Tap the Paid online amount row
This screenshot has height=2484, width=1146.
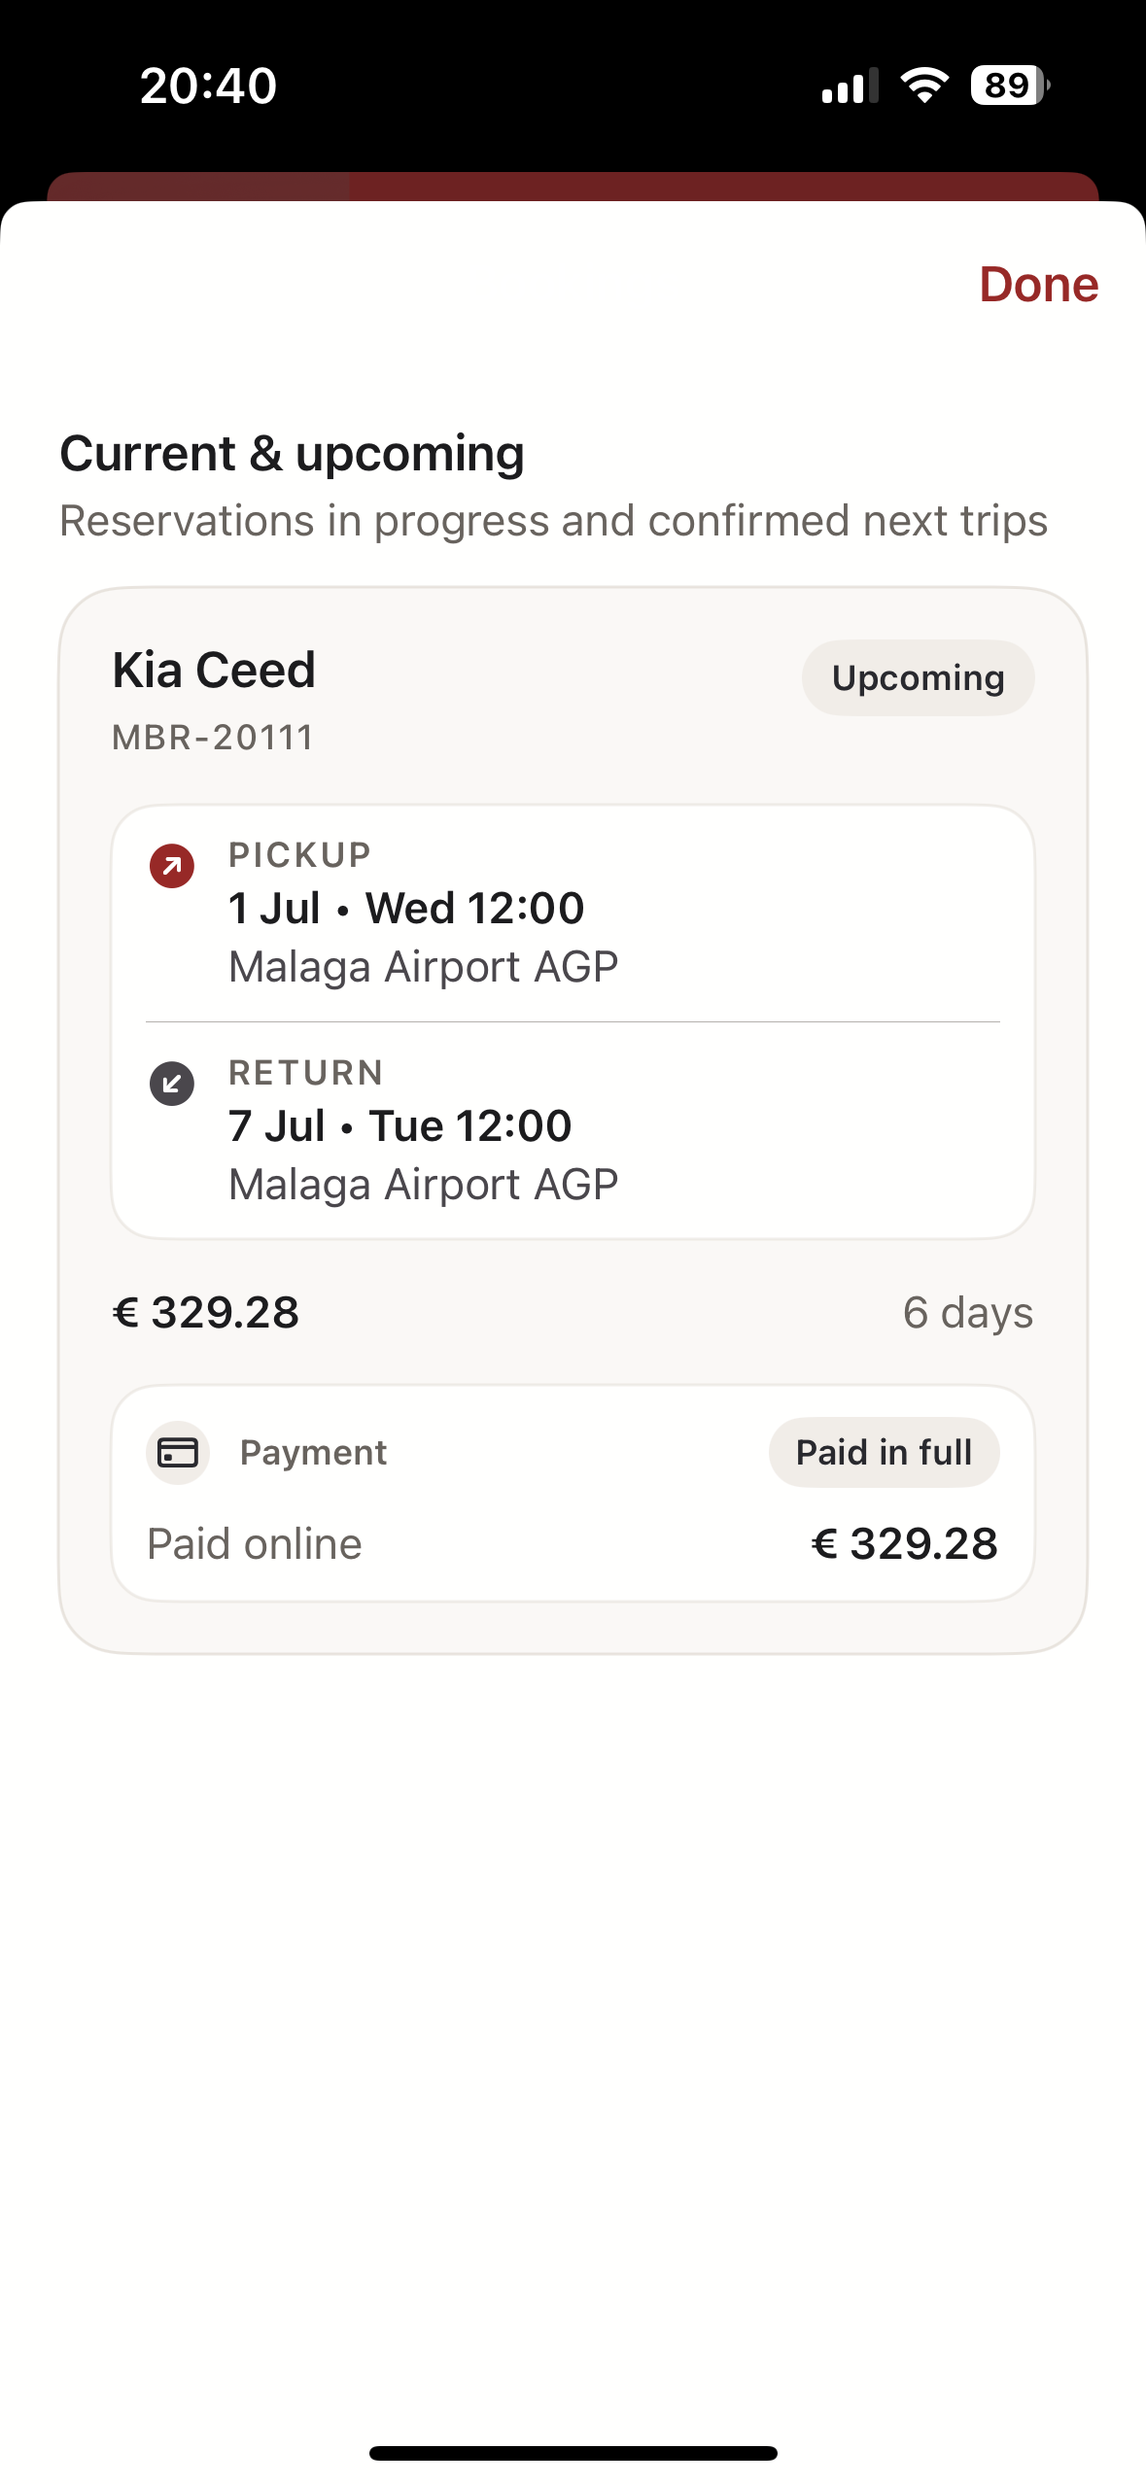tap(573, 1544)
